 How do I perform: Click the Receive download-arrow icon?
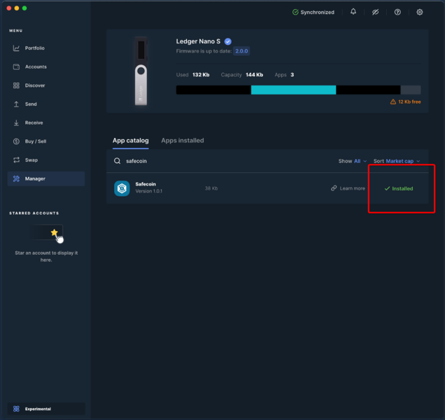[x=16, y=122]
